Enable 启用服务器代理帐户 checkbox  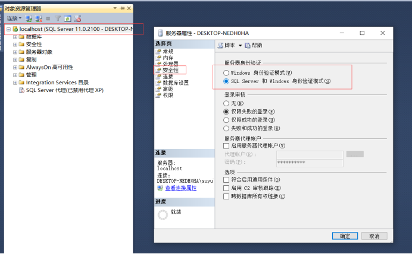pyautogui.click(x=226, y=145)
